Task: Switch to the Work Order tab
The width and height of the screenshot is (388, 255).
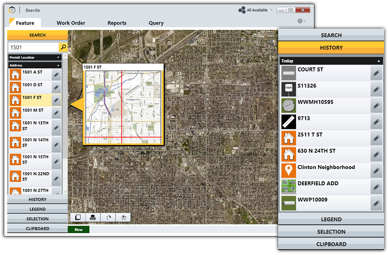Action: [x=71, y=23]
